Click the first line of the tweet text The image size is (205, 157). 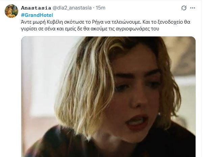(105, 22)
